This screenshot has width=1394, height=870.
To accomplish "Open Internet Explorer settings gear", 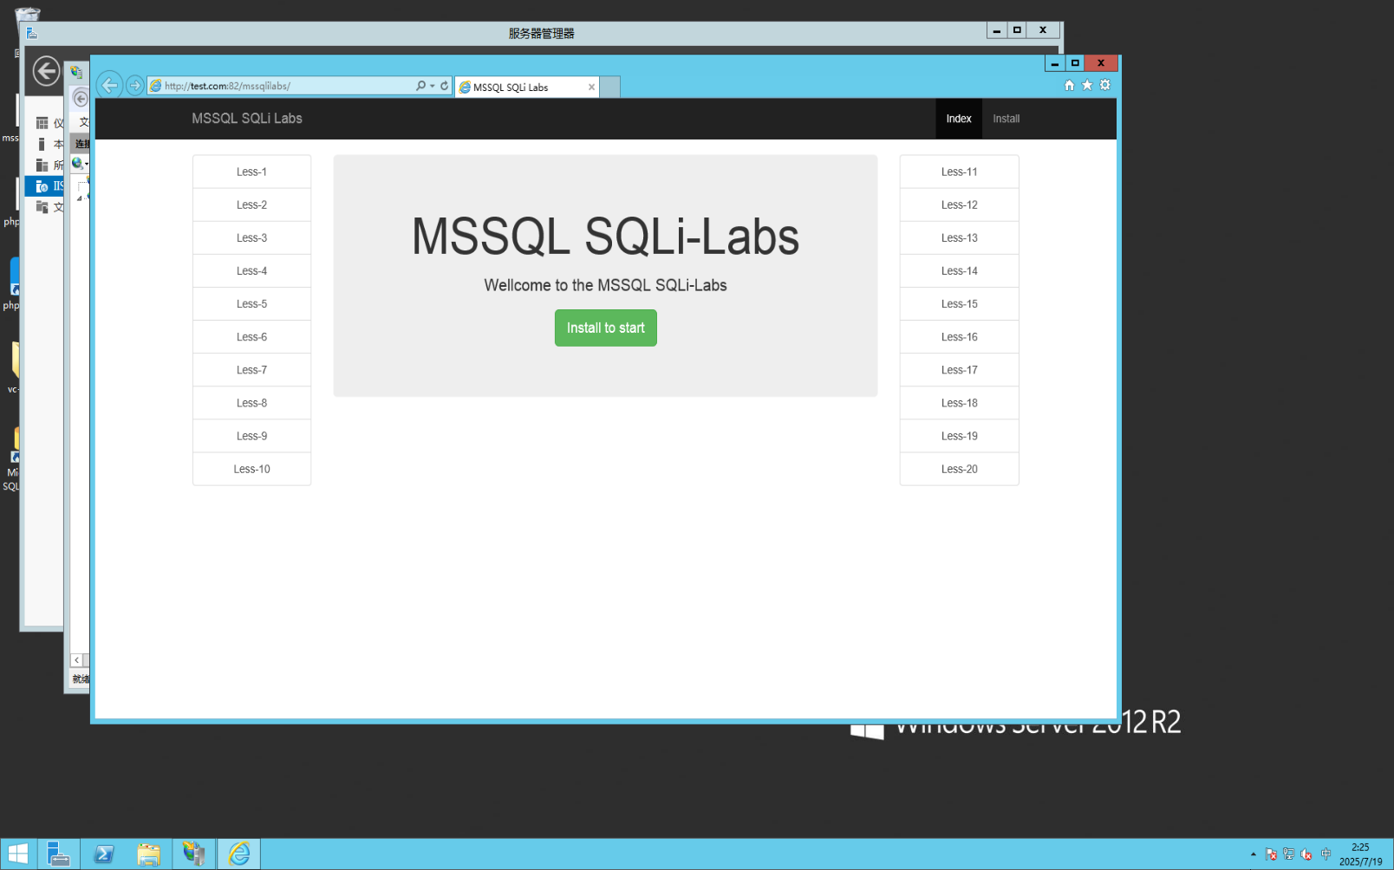I will pyautogui.click(x=1105, y=85).
